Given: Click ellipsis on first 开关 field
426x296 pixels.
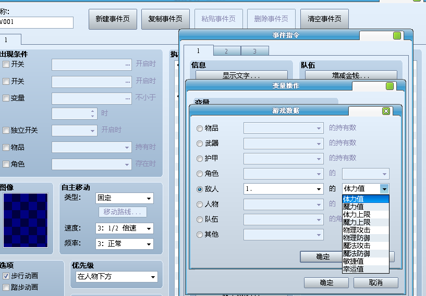Looking at the screenshot, I should (x=128, y=65).
